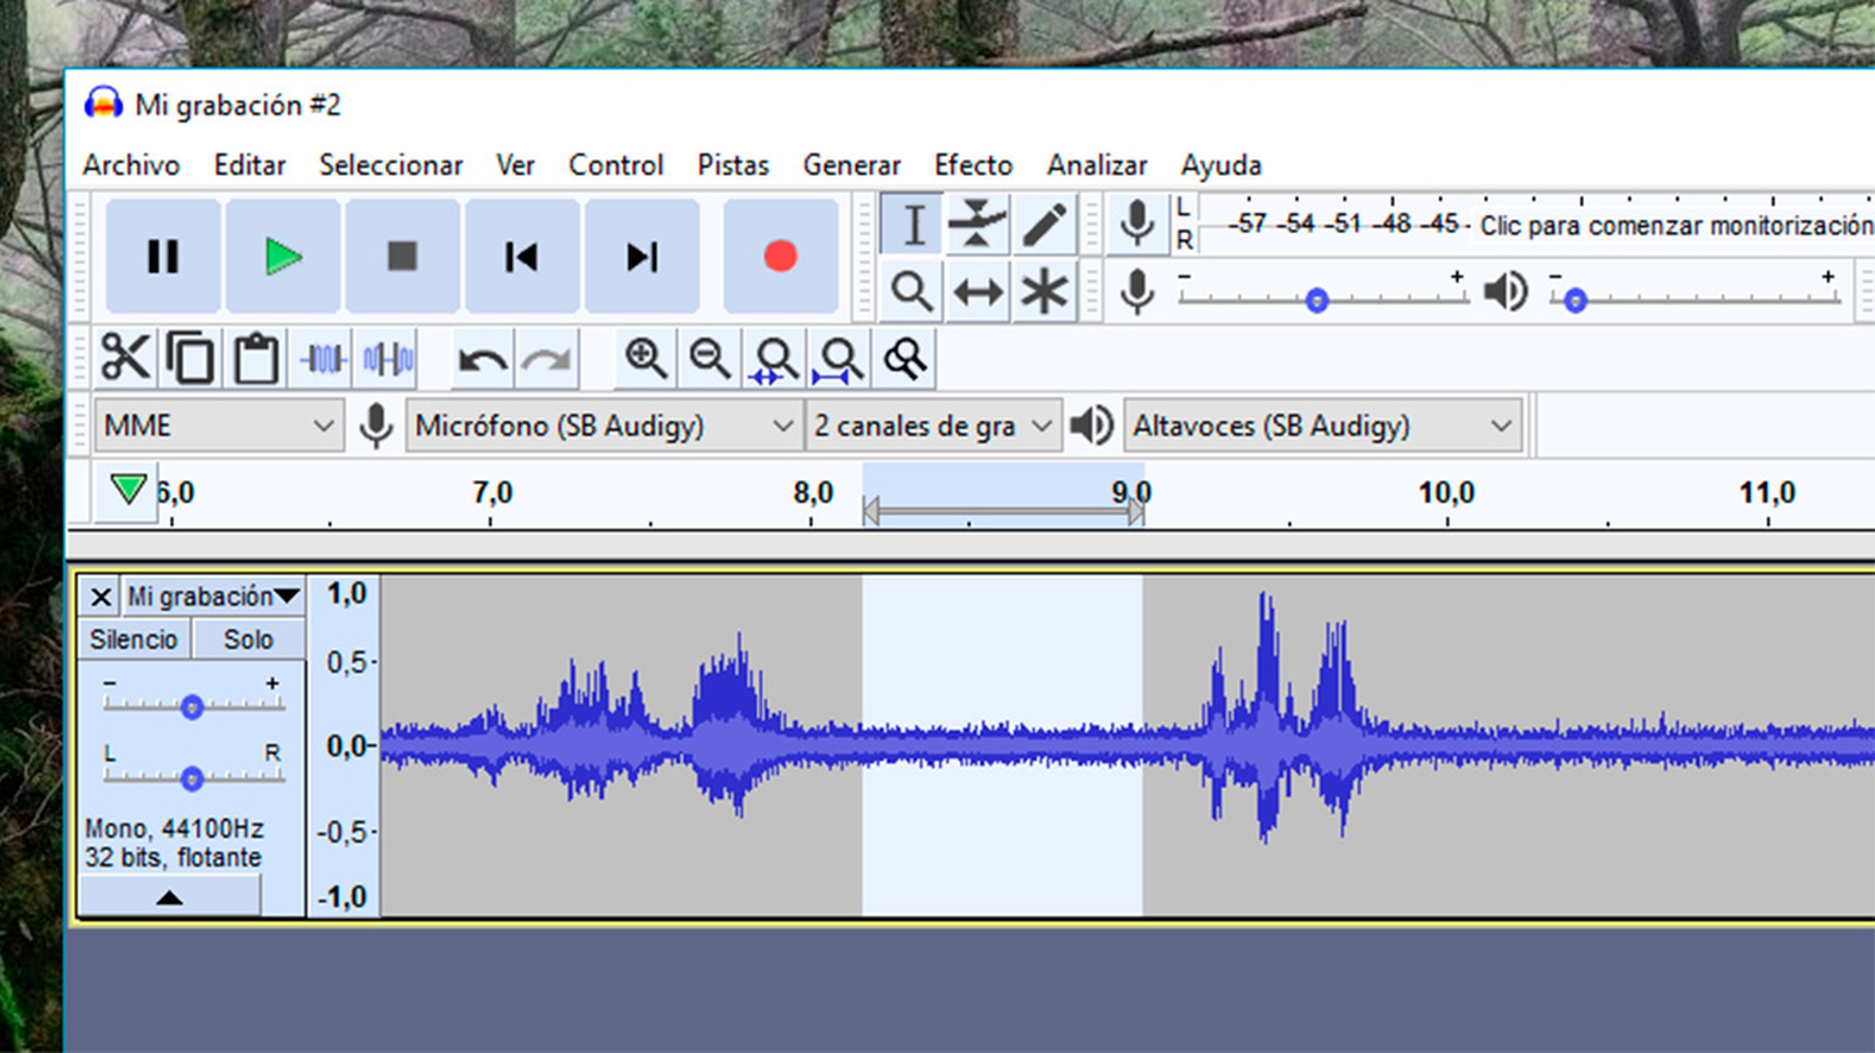The image size is (1875, 1053).
Task: Start playback with the green Play button
Action: 283,256
